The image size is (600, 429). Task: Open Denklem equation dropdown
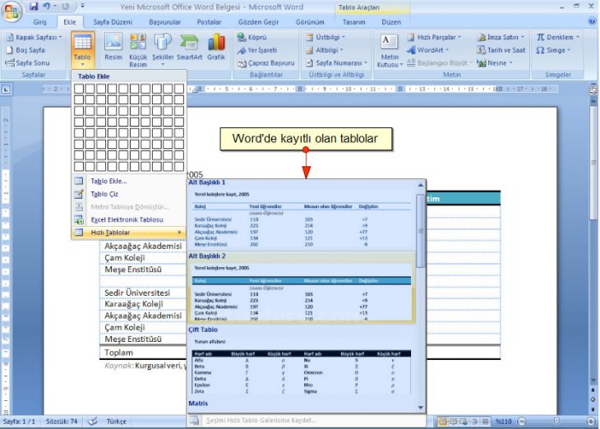pos(558,37)
